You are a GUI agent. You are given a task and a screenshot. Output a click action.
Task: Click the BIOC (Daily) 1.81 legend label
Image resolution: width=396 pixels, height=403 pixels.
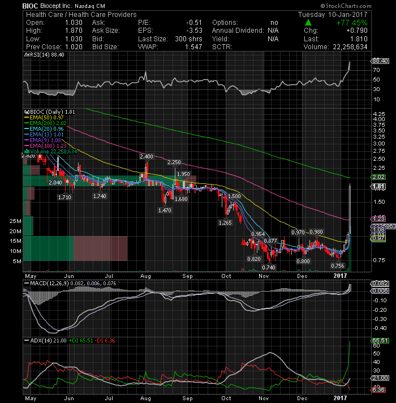pyautogui.click(x=50, y=112)
